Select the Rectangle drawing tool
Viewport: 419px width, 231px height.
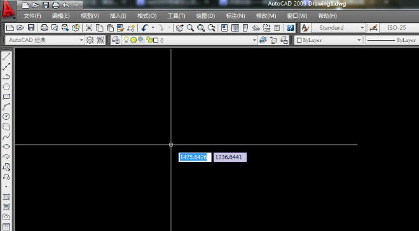click(6, 96)
